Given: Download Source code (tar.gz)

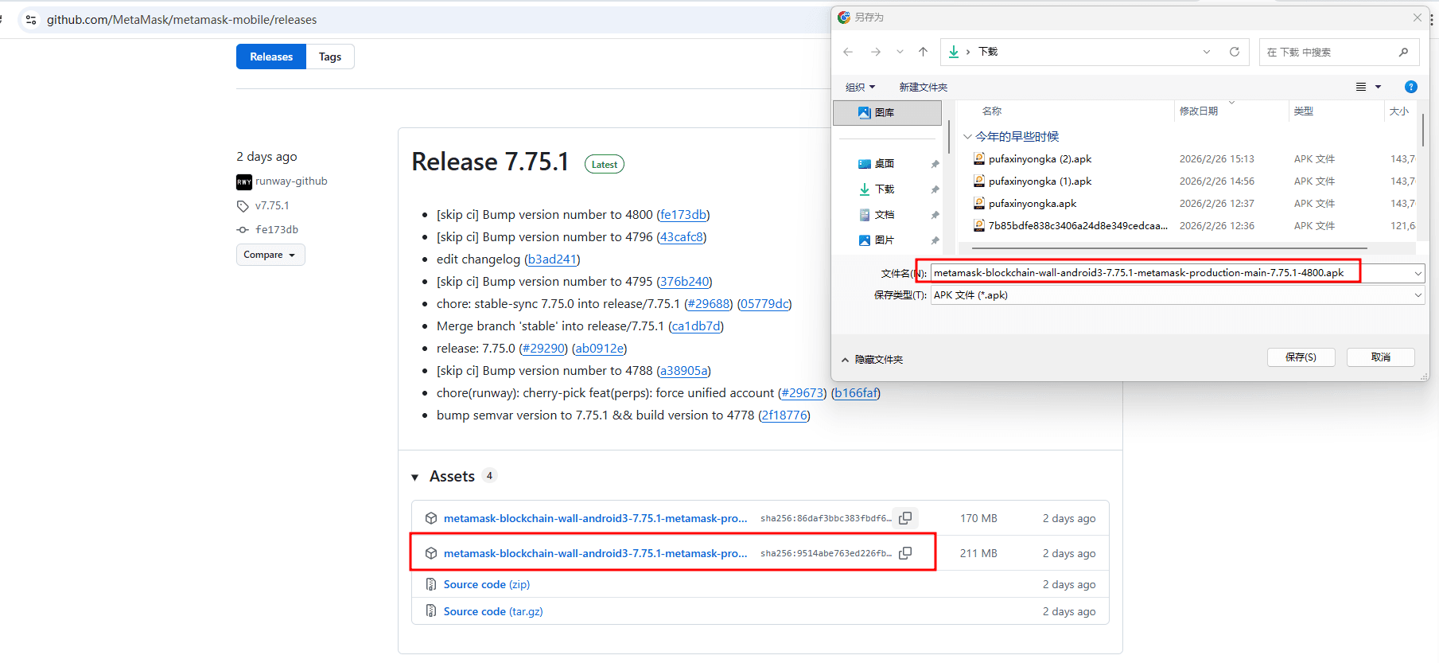Looking at the screenshot, I should click(493, 611).
